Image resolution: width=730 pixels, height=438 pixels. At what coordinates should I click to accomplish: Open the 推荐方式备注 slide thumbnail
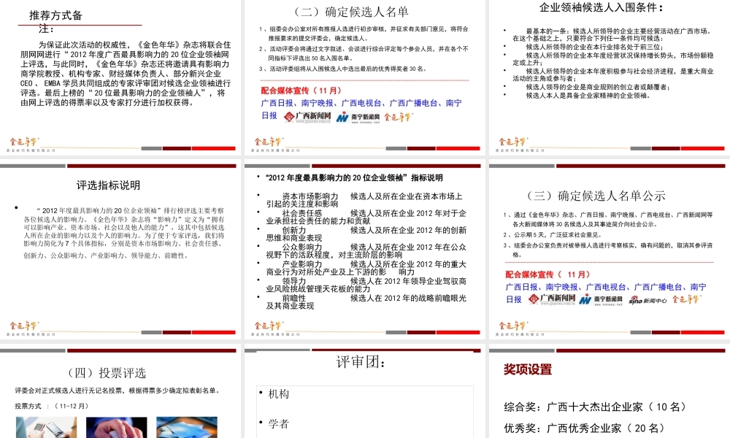pyautogui.click(x=120, y=77)
